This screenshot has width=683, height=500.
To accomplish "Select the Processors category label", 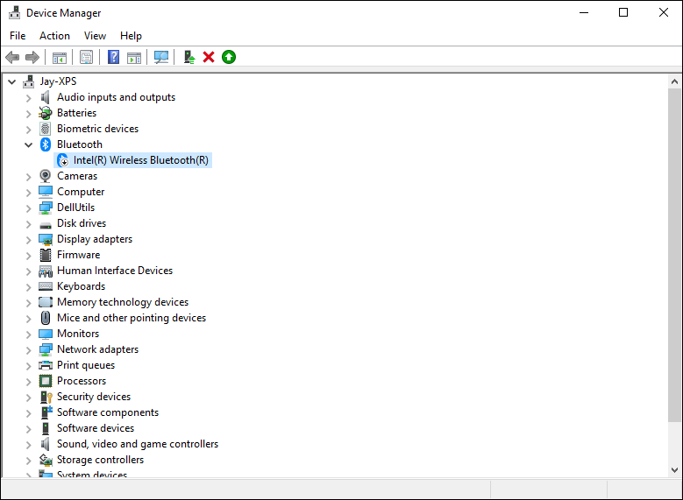I will click(x=81, y=381).
